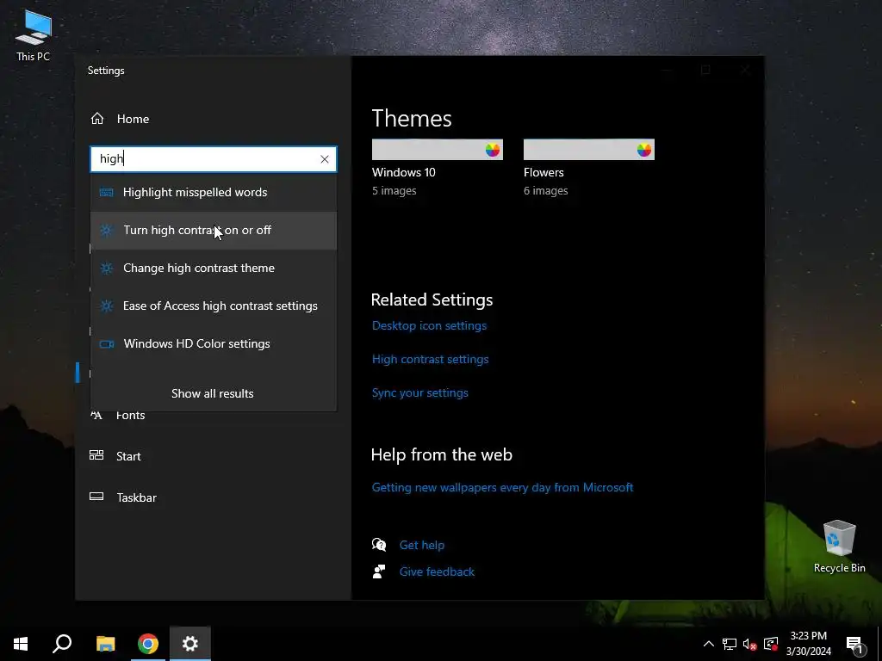Click the Themes heading
The height and width of the screenshot is (661, 882).
pyautogui.click(x=412, y=119)
